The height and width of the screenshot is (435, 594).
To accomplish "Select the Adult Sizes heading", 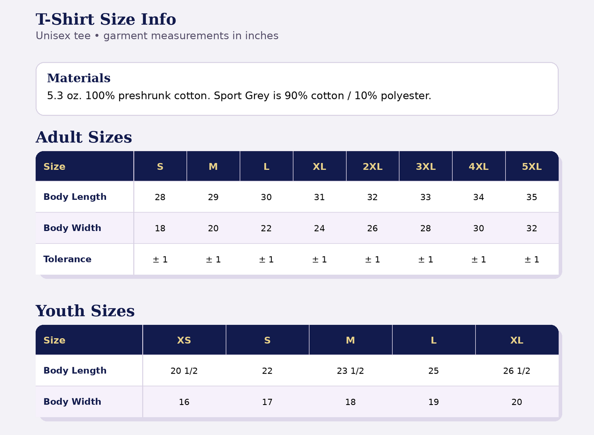I will click(84, 137).
